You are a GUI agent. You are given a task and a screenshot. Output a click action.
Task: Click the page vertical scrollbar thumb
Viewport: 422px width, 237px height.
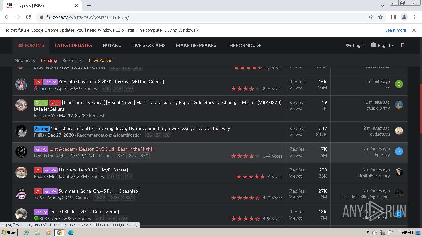tap(420, 109)
